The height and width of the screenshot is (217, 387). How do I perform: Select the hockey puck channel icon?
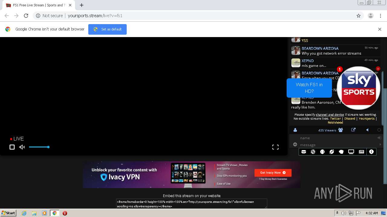(x=304, y=152)
